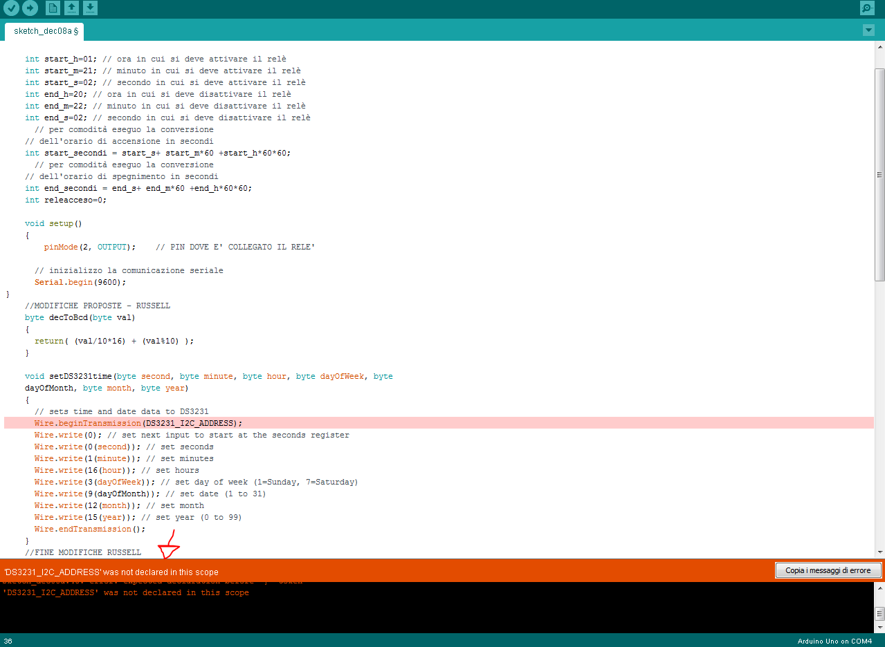The height and width of the screenshot is (647, 885).
Task: Open a sketch with the up-arrow icon
Action: point(71,8)
